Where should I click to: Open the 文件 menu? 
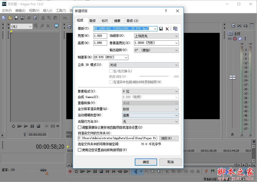click(x=7, y=10)
